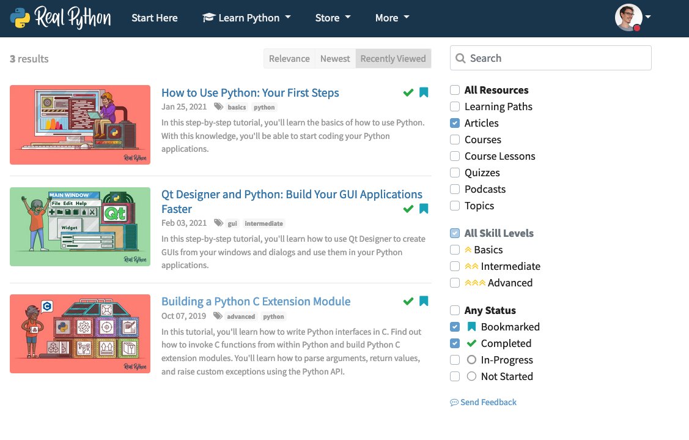
Task: Sort results by Relevance
Action: (289, 59)
